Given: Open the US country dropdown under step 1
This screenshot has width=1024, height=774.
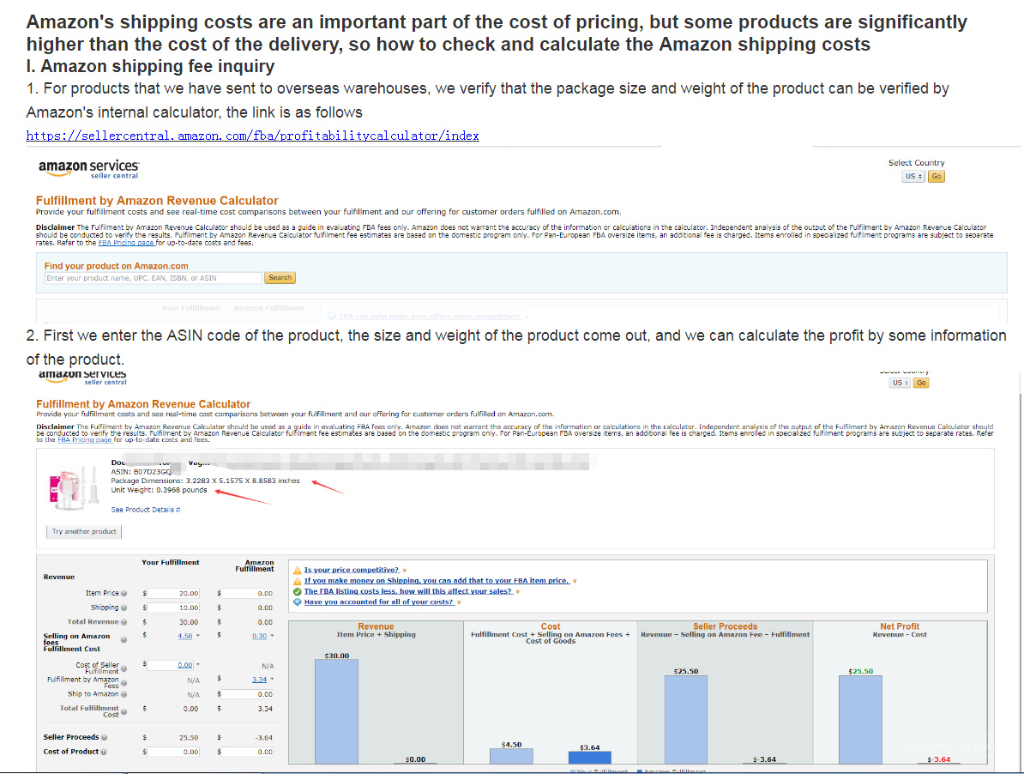Looking at the screenshot, I should click(913, 177).
